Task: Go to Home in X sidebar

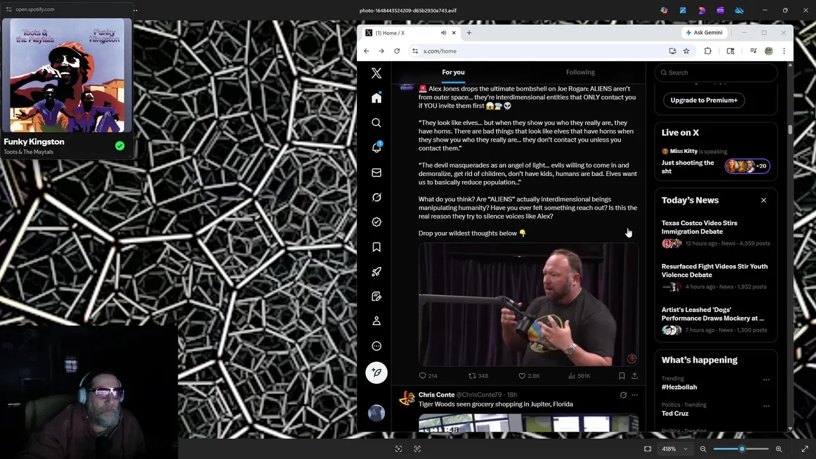Action: (376, 98)
